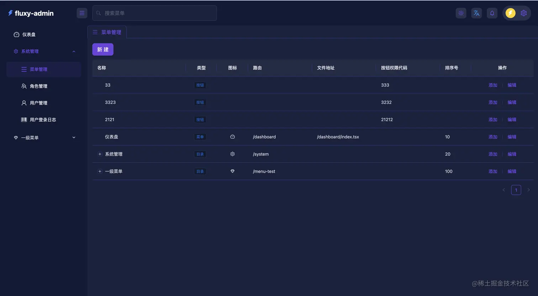Image resolution: width=538 pixels, height=296 pixels.
Task: Switch to the 菜单管理 tab
Action: pyautogui.click(x=107, y=32)
